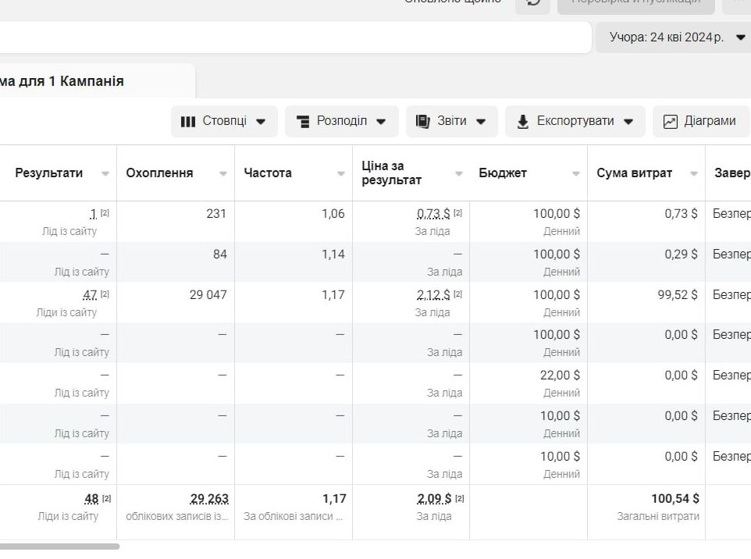The height and width of the screenshot is (559, 751).
Task: Click footnote [2] icon next to 47 results
Action: tap(105, 294)
